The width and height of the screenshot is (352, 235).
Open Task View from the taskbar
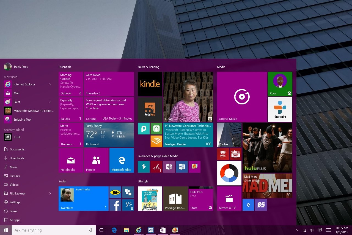point(102,230)
